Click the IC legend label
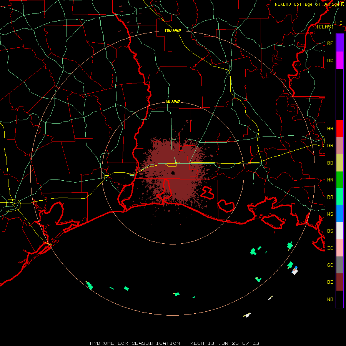This screenshot has width=346, height=346. pyautogui.click(x=330, y=248)
